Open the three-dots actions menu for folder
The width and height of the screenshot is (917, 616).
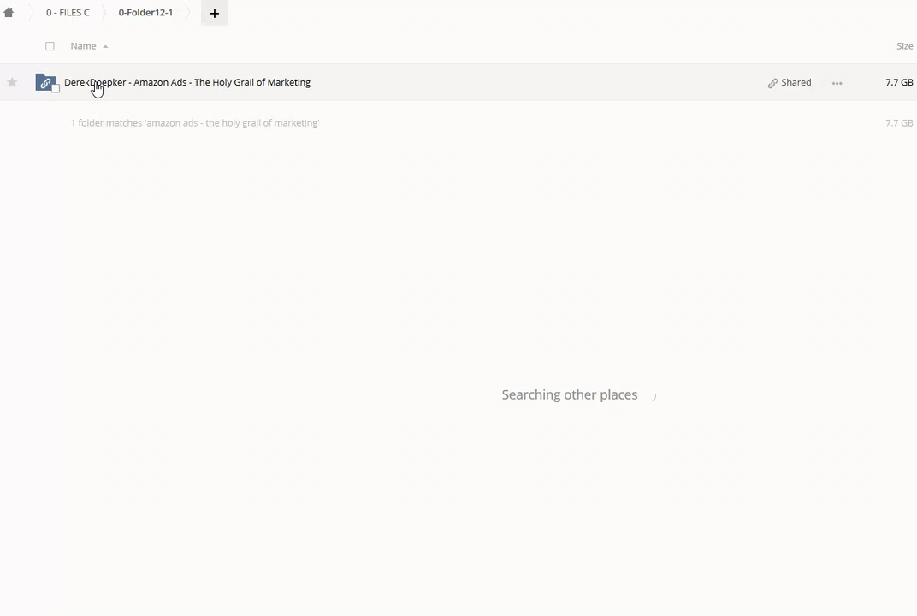[x=837, y=83]
